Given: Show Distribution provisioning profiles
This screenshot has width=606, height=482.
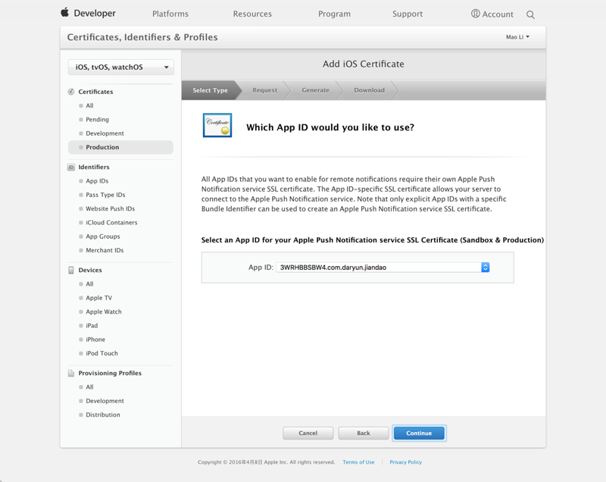Looking at the screenshot, I should [103, 415].
